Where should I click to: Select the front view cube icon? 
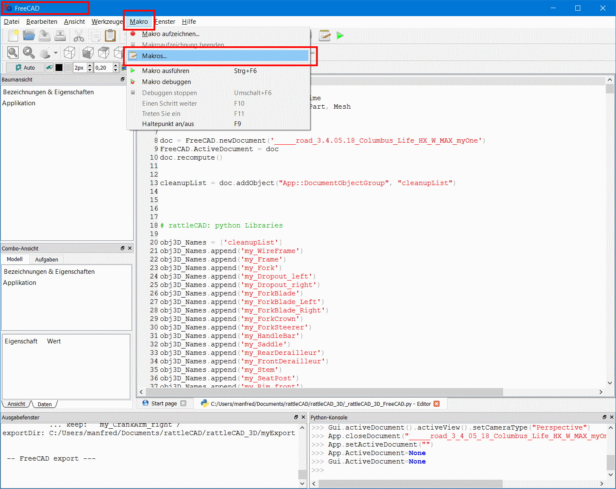click(88, 53)
